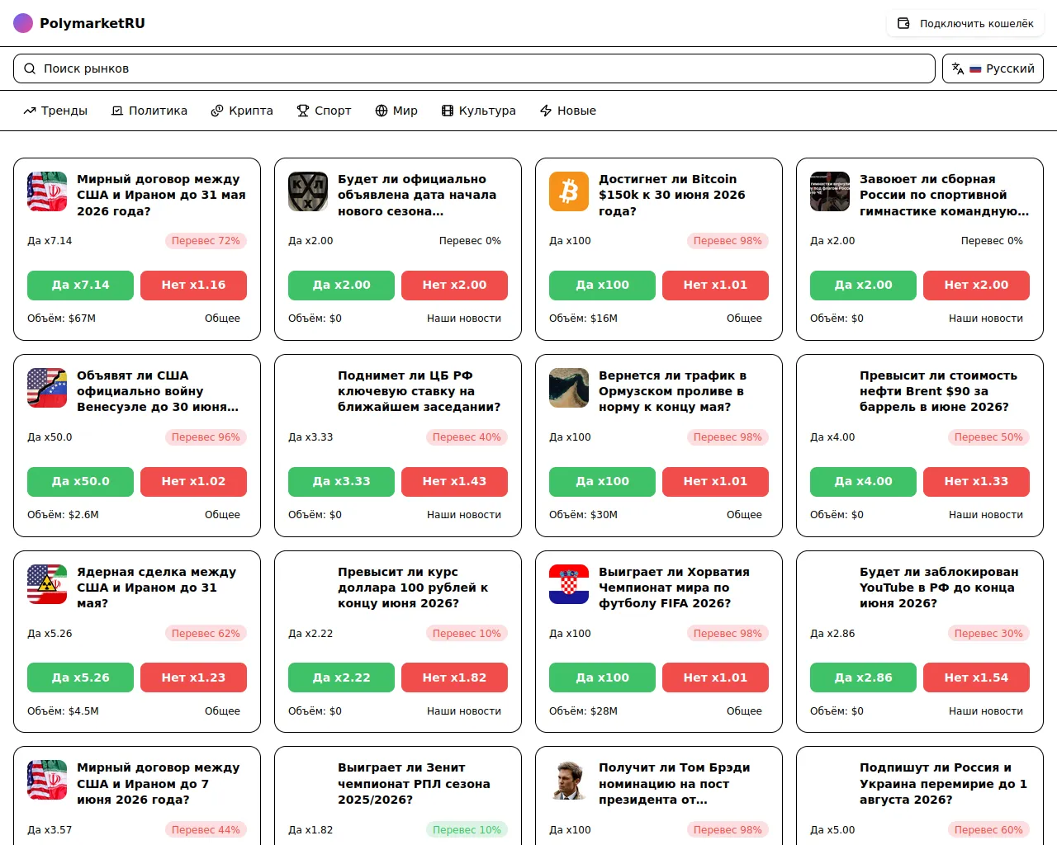Open market title about Russia-Ukraine truce
The height and width of the screenshot is (845, 1057).
tap(943, 783)
